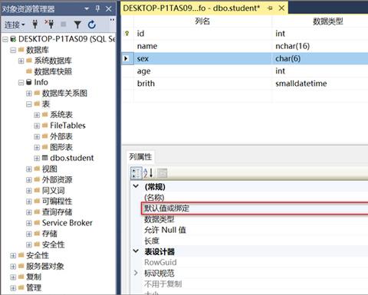Click the server icon beside DESKTOP-P1TAS09
The width and height of the screenshot is (368, 295).
click(x=13, y=39)
